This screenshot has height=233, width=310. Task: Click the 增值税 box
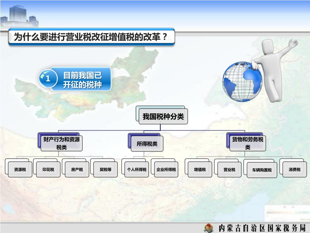(200, 170)
